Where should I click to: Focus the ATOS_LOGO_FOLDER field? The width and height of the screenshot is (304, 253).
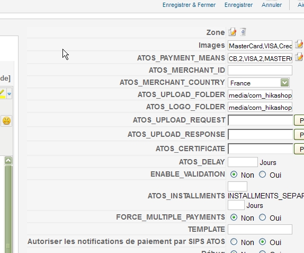260,107
